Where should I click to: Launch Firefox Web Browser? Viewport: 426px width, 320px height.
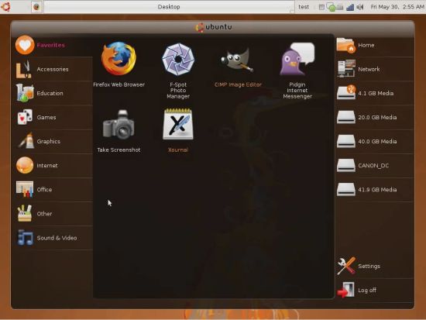tap(119, 58)
